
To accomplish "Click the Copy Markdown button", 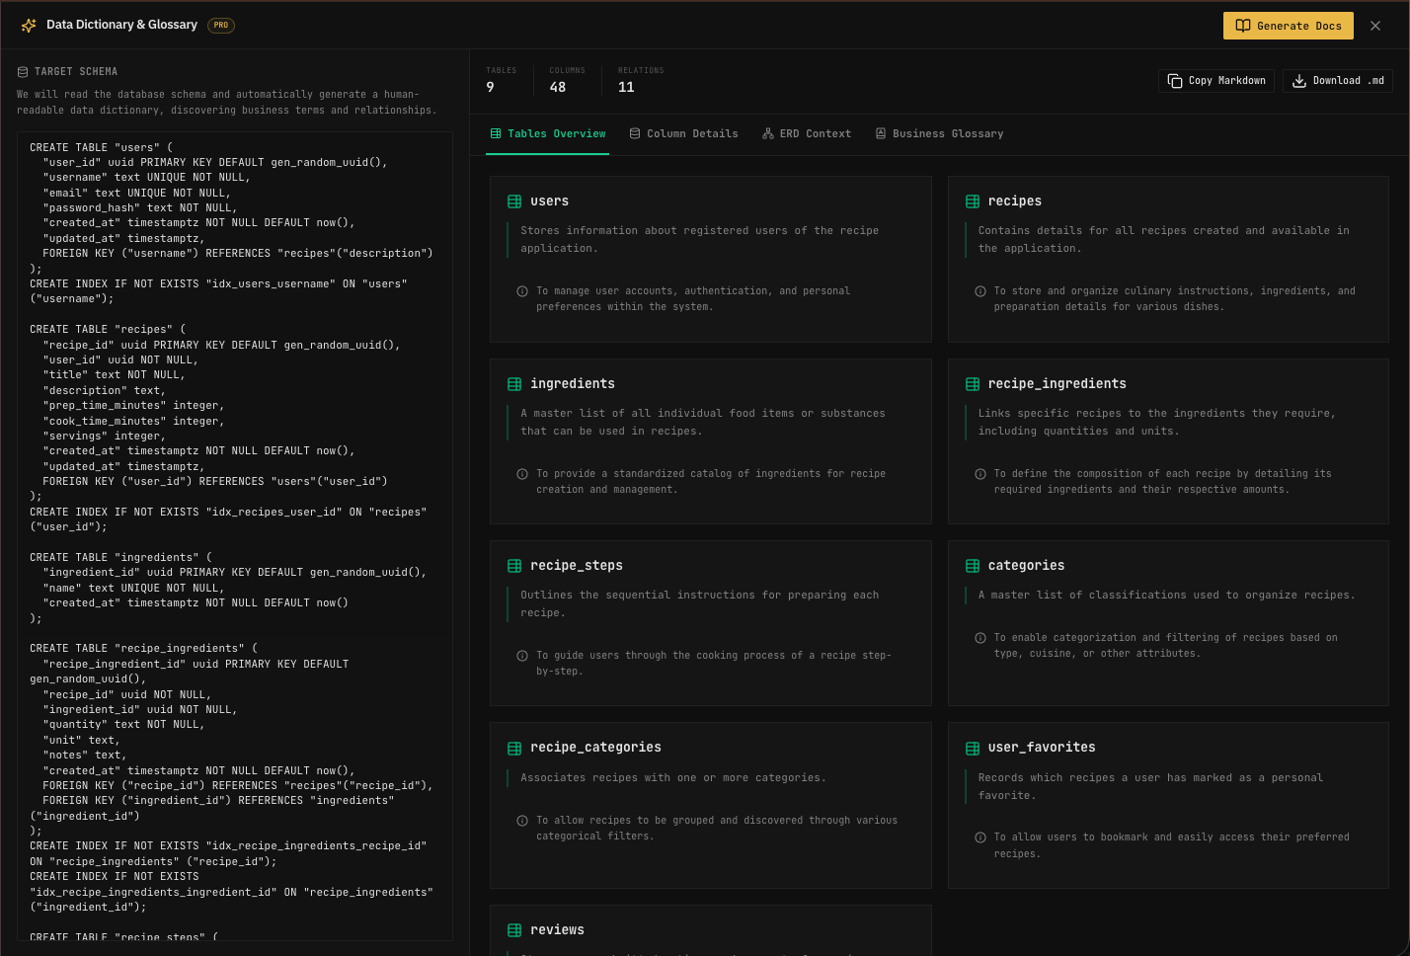I will 1215,80.
